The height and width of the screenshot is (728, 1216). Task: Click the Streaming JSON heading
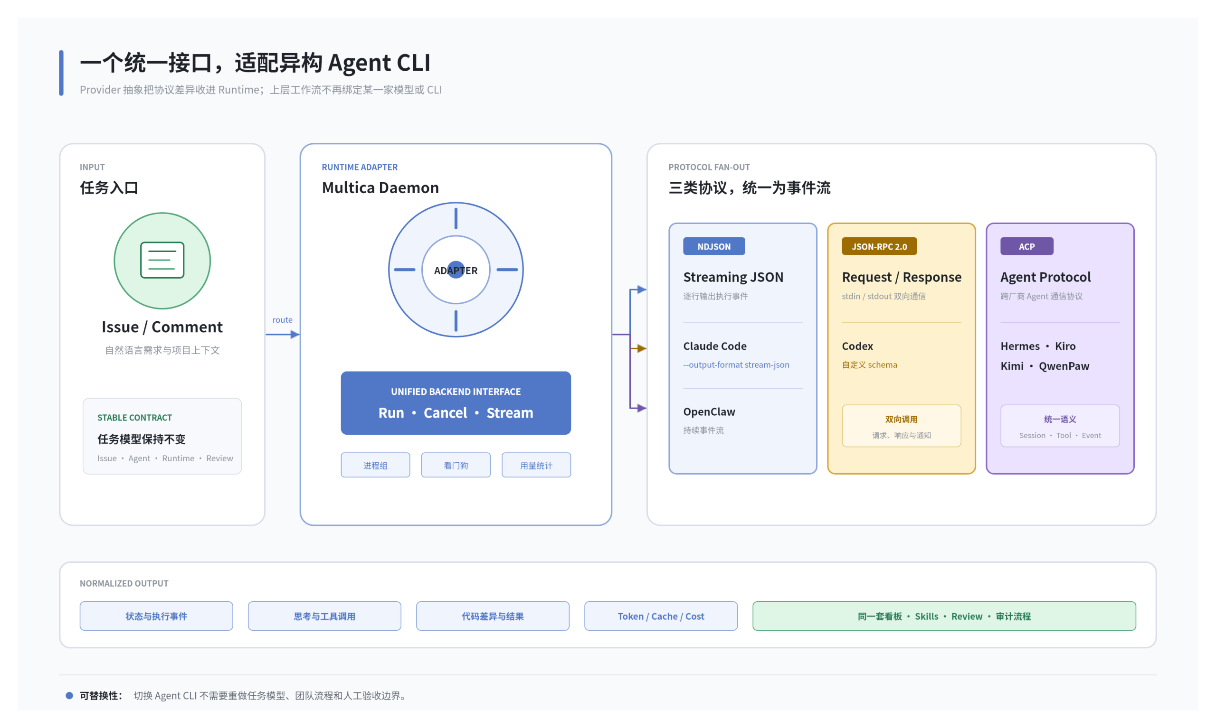coord(733,277)
